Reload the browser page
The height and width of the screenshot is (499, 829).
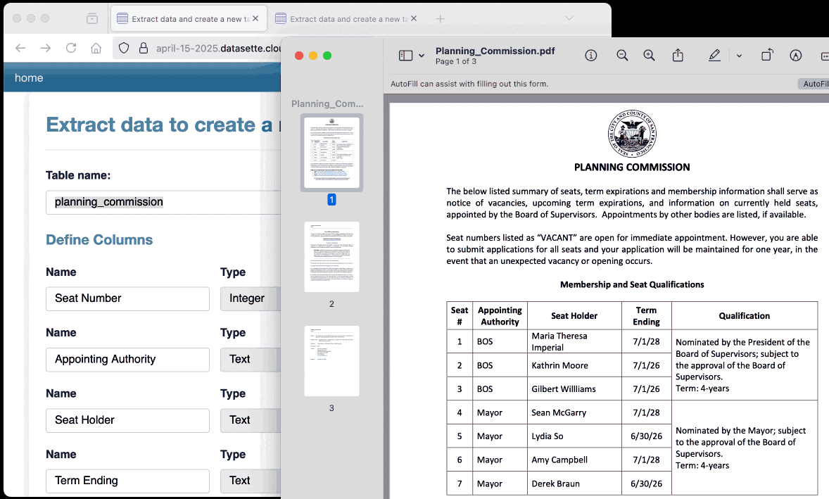click(x=71, y=48)
